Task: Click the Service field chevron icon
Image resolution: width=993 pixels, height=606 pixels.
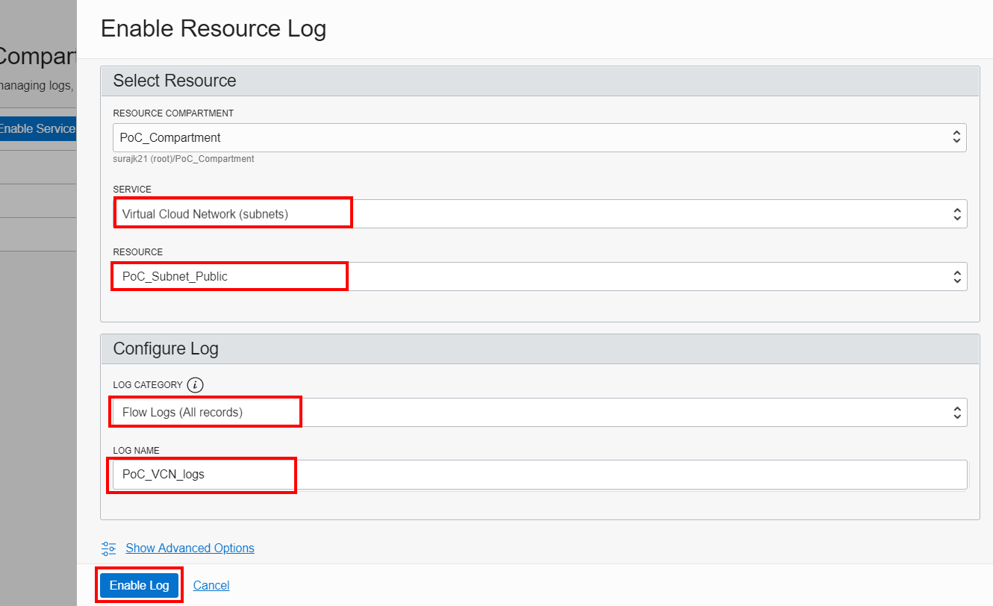Action: 956,213
